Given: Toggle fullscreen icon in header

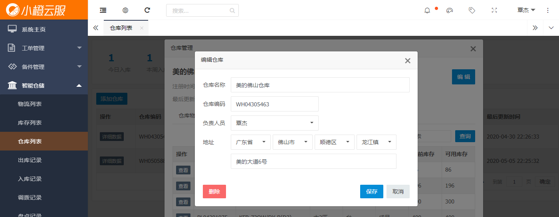Looking at the screenshot, I should tap(494, 10).
